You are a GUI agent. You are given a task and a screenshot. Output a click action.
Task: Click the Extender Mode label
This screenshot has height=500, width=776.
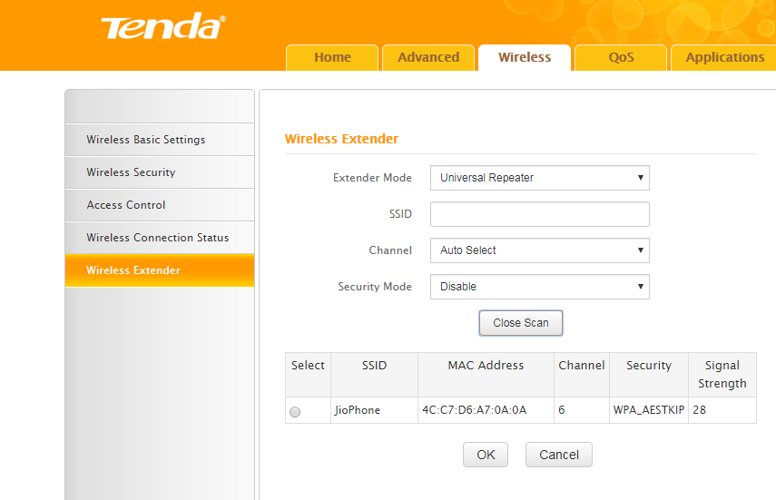372,178
